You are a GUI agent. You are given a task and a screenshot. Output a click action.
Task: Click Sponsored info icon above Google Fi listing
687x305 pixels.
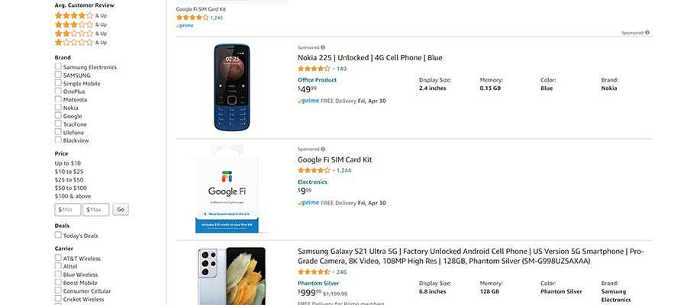point(323,149)
